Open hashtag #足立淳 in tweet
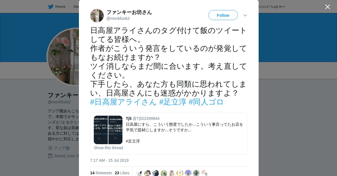The image size is (337, 176). [173, 102]
